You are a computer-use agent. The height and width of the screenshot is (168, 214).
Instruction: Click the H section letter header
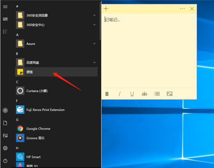pos(17,148)
